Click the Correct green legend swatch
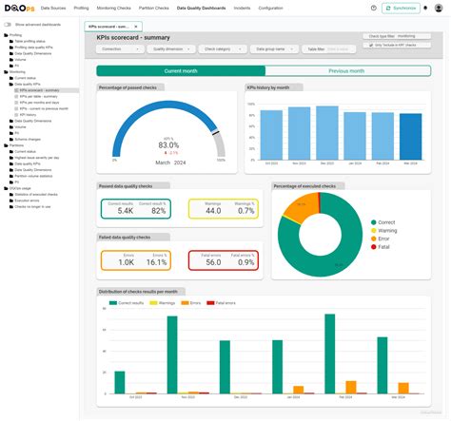The image size is (451, 421). [x=374, y=222]
